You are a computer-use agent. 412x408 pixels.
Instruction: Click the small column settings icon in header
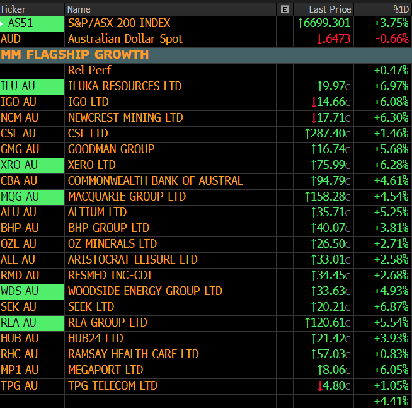pyautogui.click(x=285, y=9)
